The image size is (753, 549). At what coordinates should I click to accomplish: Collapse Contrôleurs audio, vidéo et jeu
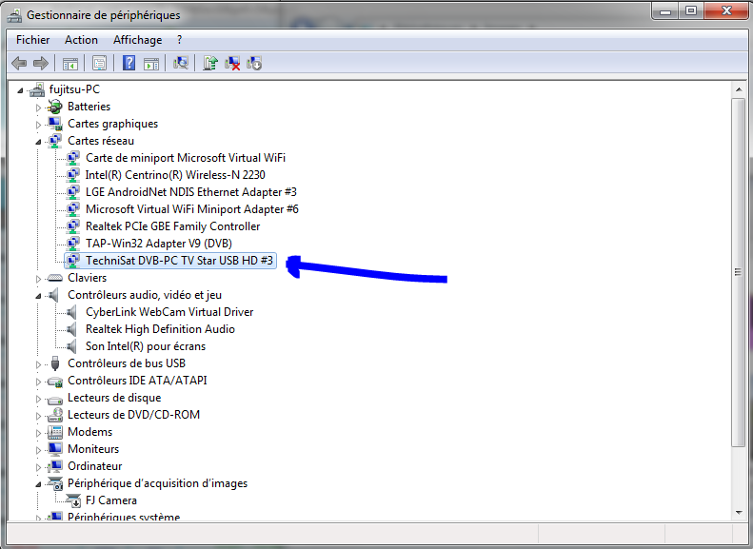[x=39, y=295]
